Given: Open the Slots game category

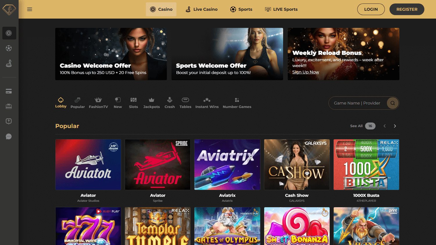Looking at the screenshot, I should pyautogui.click(x=133, y=103).
